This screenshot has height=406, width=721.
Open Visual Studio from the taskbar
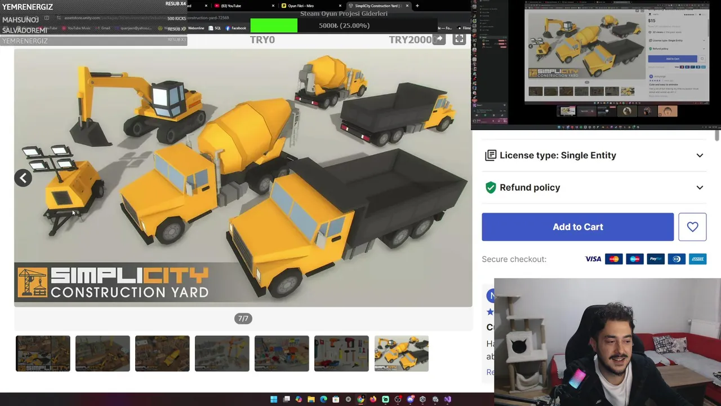pyautogui.click(x=447, y=399)
